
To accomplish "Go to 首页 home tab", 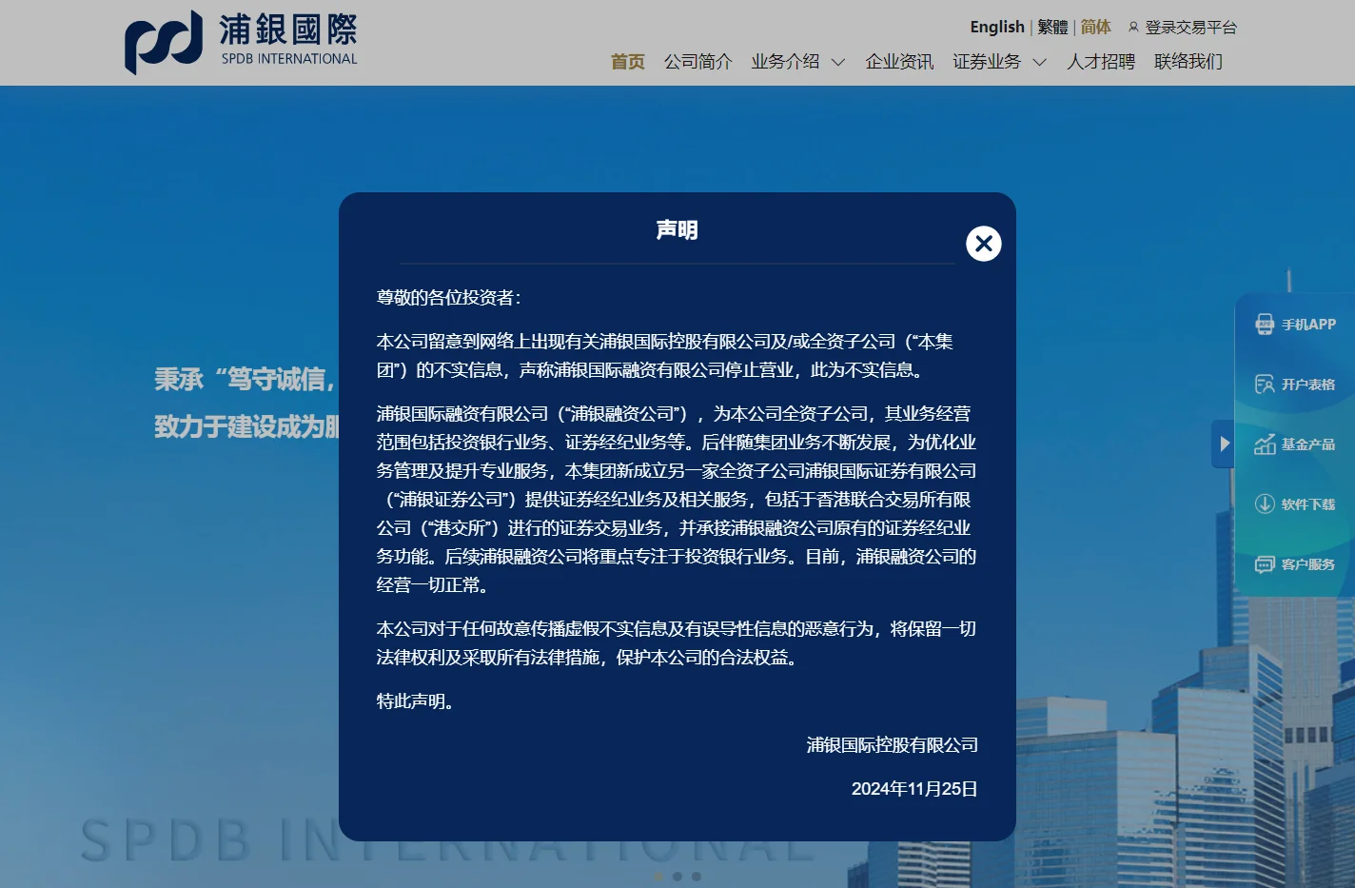I will pos(628,62).
